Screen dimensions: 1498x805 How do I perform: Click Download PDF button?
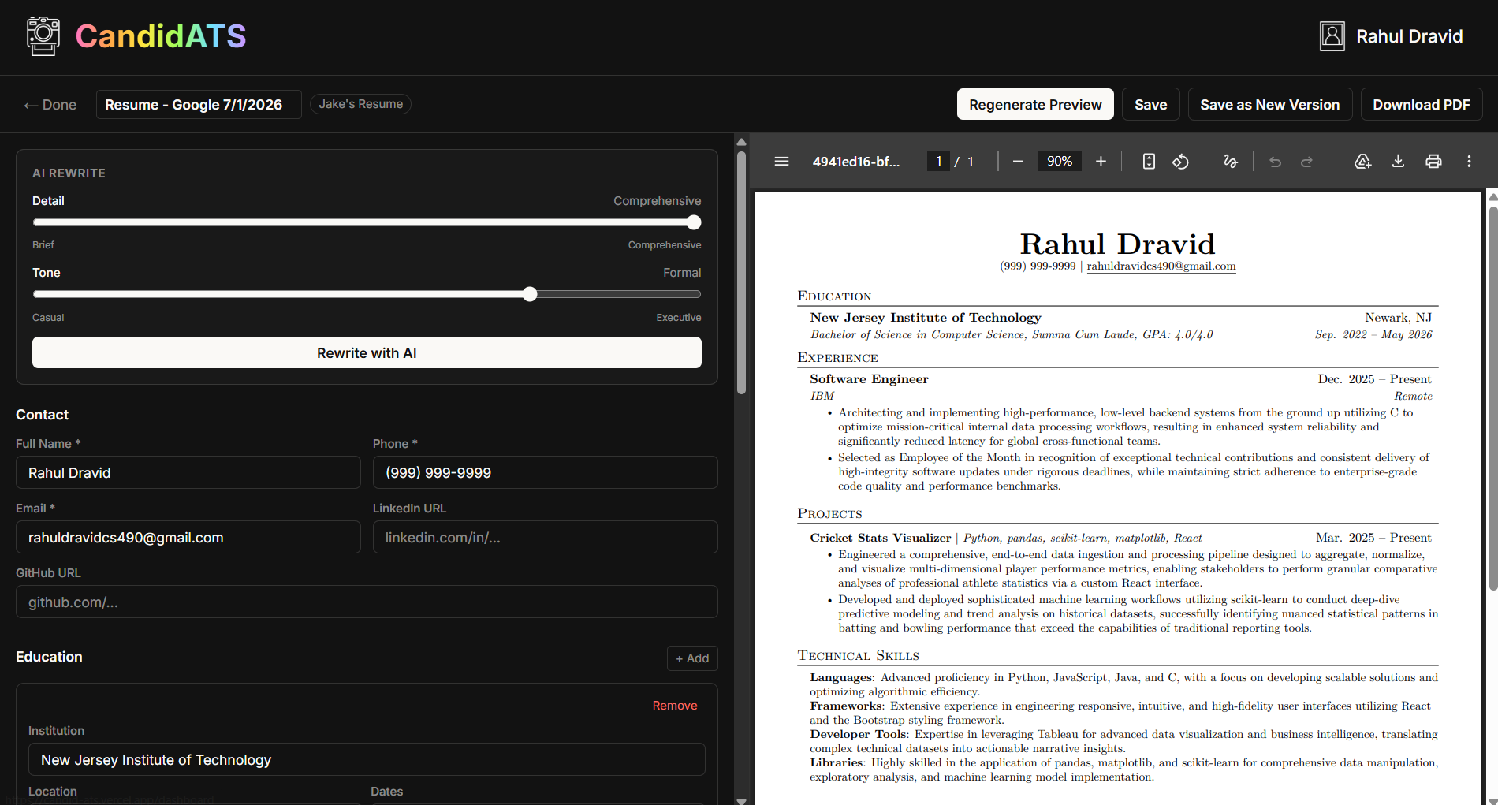(1421, 104)
